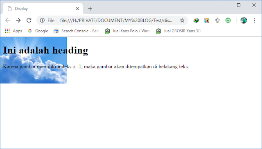Click the green circular extension icon
This screenshot has width=262, height=149.
[228, 20]
